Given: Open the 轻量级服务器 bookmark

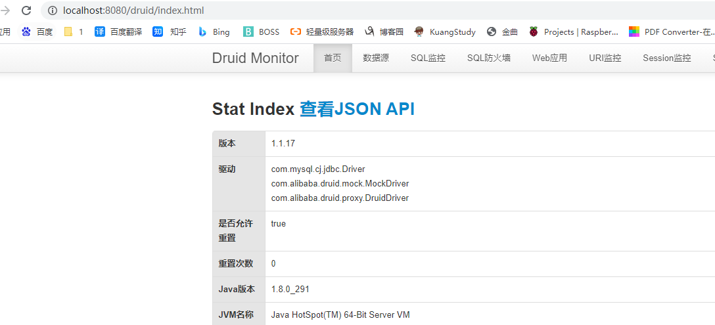Looking at the screenshot, I should point(322,32).
